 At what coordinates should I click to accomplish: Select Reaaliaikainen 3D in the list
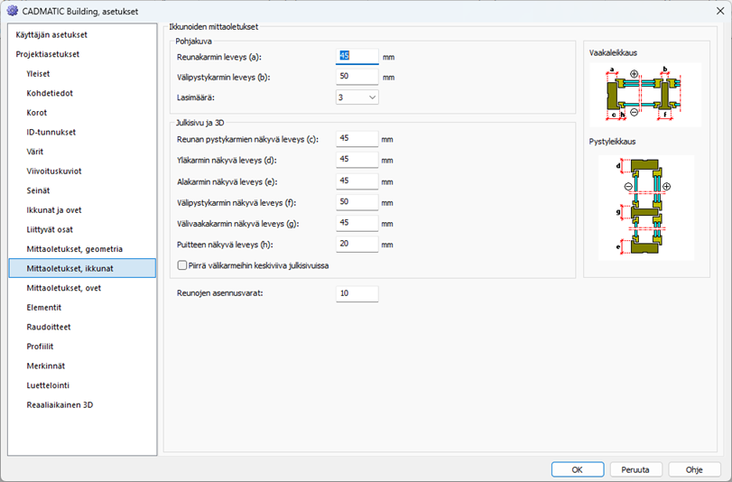click(60, 405)
